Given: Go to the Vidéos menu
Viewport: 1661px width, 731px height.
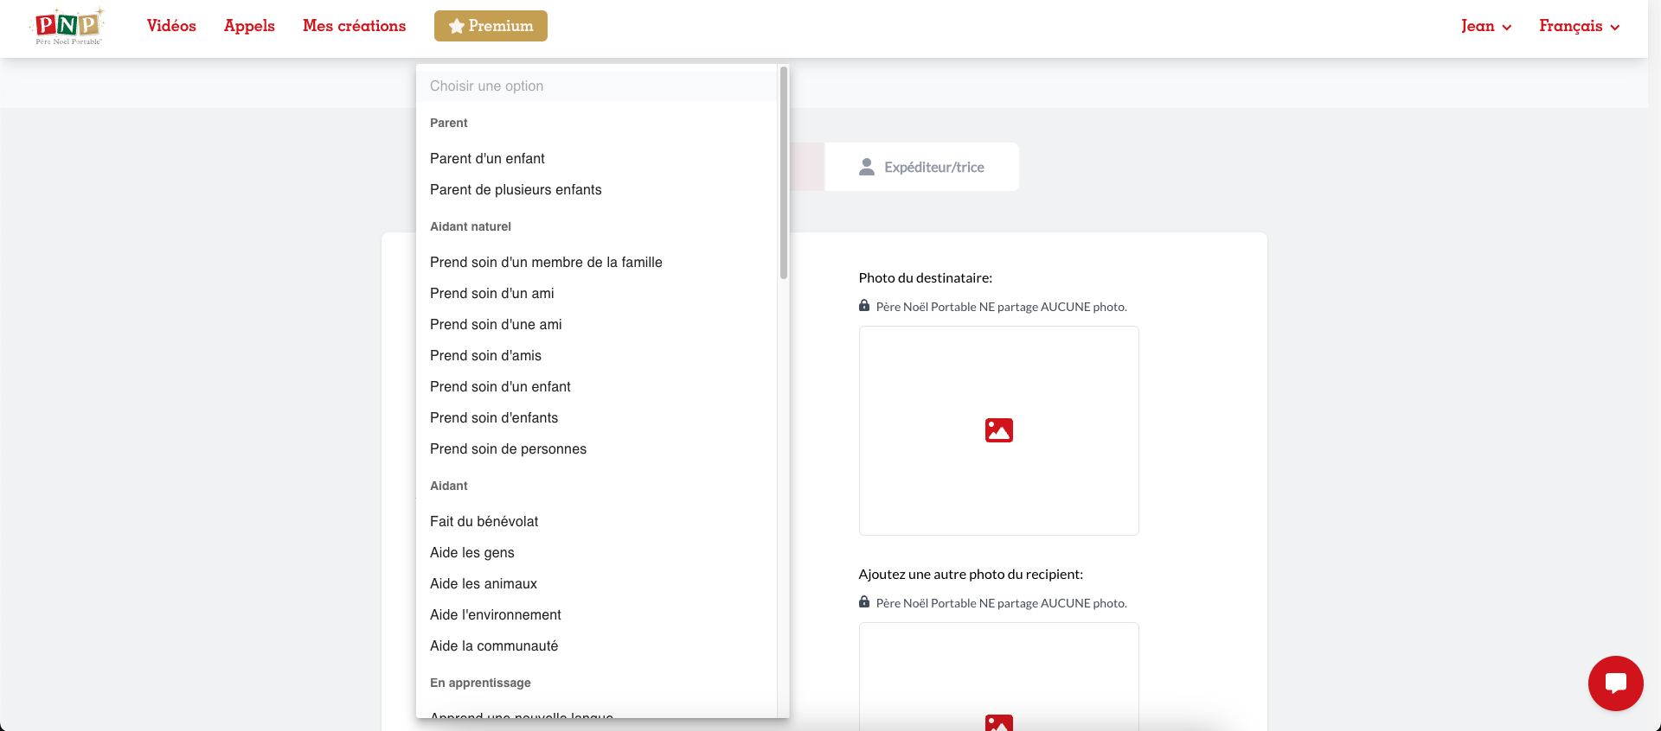Looking at the screenshot, I should click(171, 26).
